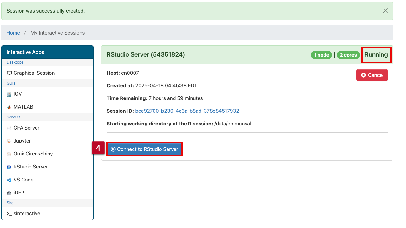Click the sinteractive shell prompt icon
The height and width of the screenshot is (228, 406).
(9, 214)
